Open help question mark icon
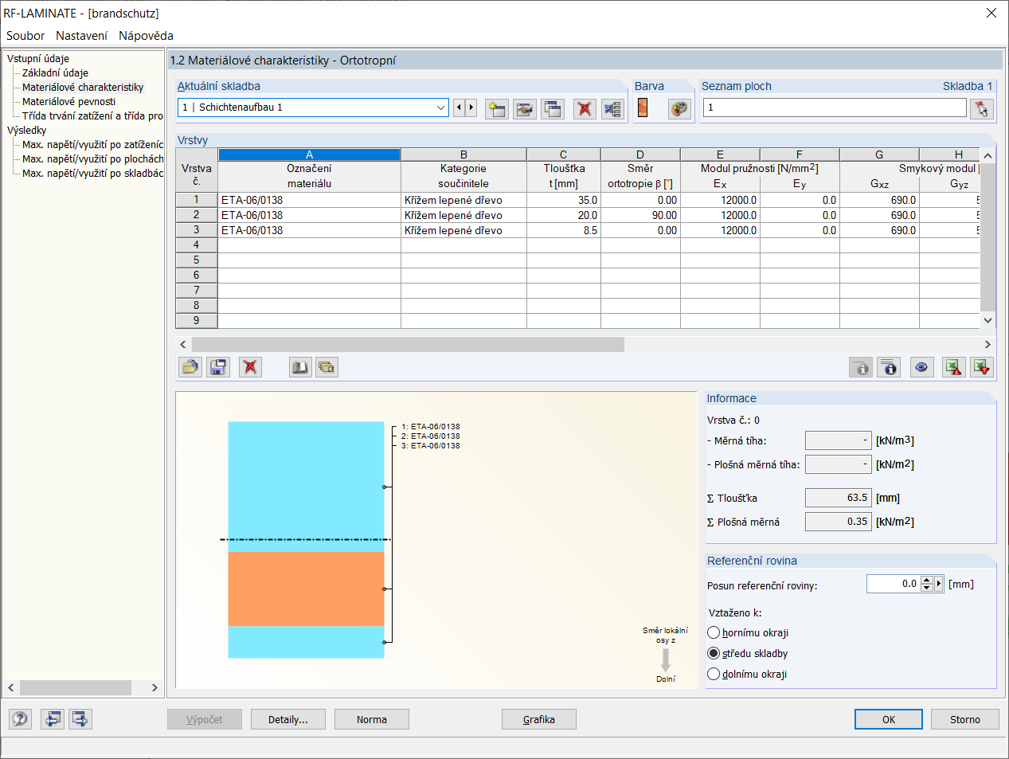The image size is (1009, 759). click(x=21, y=719)
